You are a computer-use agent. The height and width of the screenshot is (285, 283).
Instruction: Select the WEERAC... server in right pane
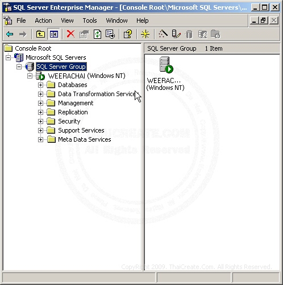[x=165, y=74]
